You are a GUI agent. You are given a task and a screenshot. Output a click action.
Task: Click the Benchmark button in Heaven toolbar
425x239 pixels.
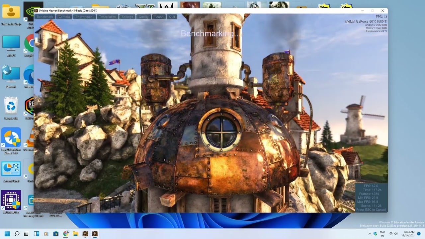[x=45, y=17]
